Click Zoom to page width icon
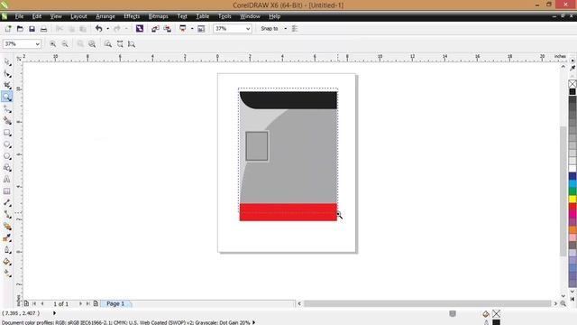Image resolution: width=577 pixels, height=325 pixels. [120, 44]
